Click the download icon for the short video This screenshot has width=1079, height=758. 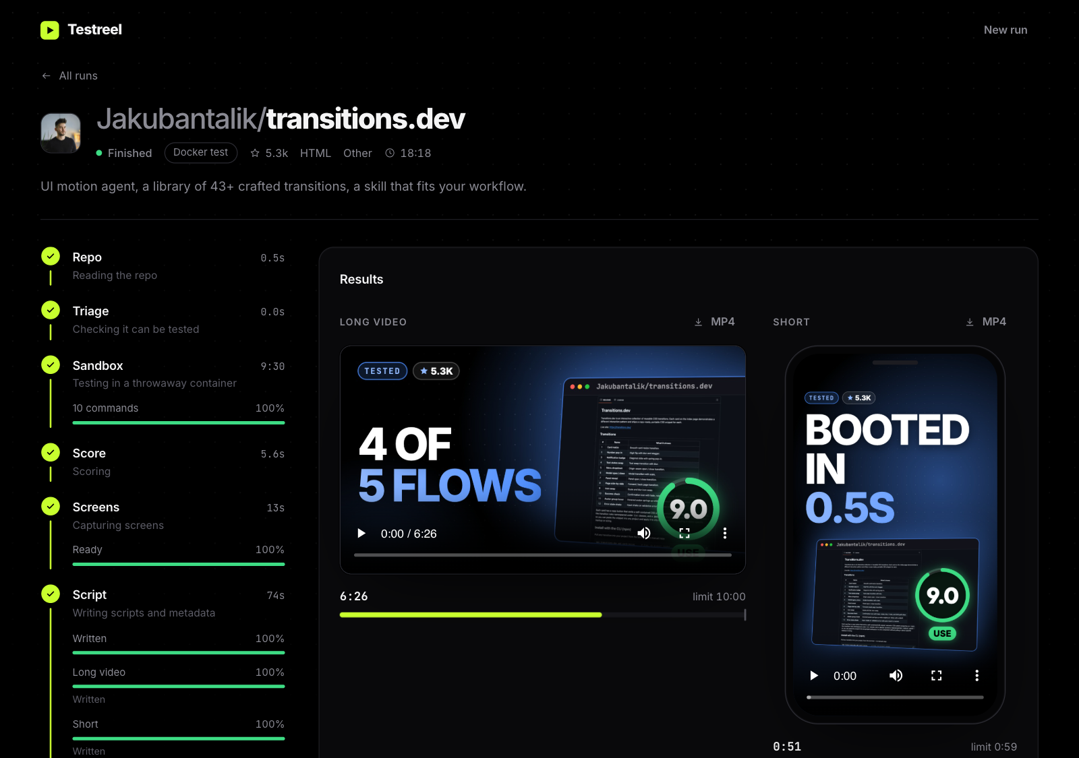(x=970, y=322)
